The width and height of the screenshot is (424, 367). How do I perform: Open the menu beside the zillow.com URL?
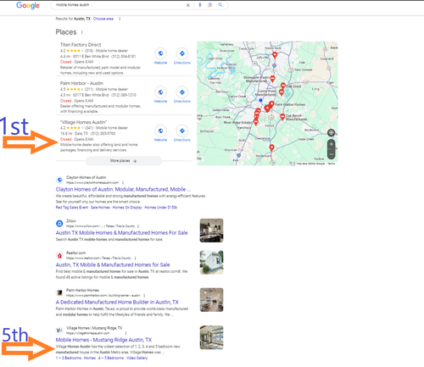(x=138, y=226)
